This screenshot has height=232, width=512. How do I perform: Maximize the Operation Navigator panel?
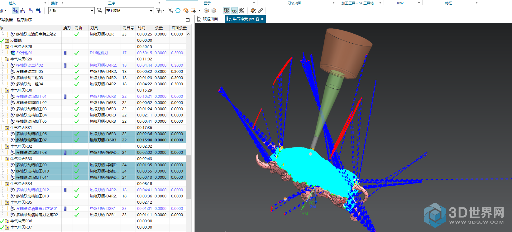[188, 20]
